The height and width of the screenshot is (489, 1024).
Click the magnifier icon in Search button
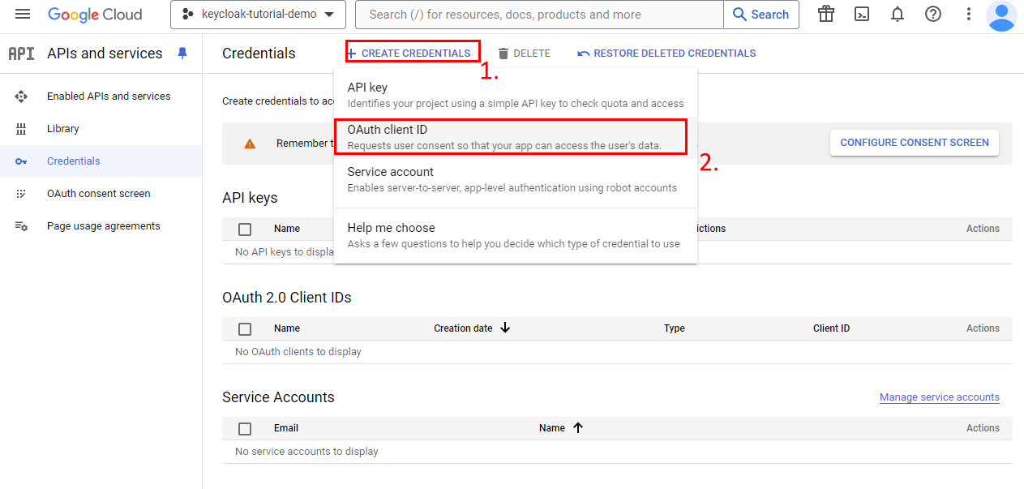(740, 15)
